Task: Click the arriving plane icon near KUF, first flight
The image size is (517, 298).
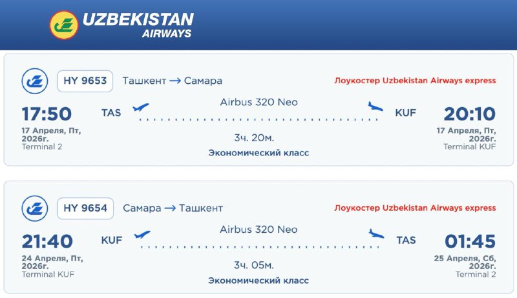Action: 375,106
